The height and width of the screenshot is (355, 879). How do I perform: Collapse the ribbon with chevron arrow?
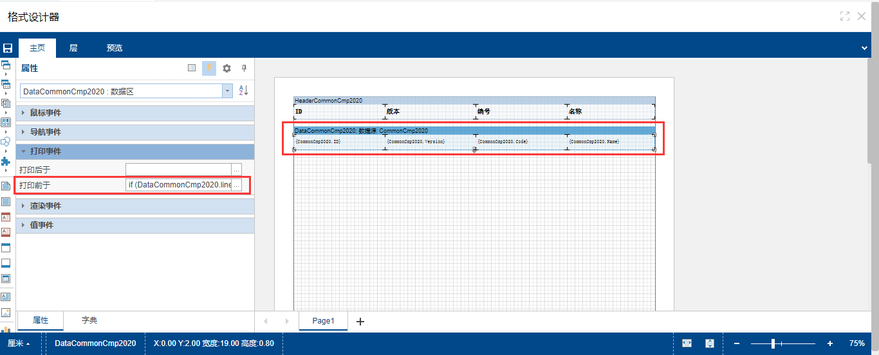pyautogui.click(x=865, y=48)
